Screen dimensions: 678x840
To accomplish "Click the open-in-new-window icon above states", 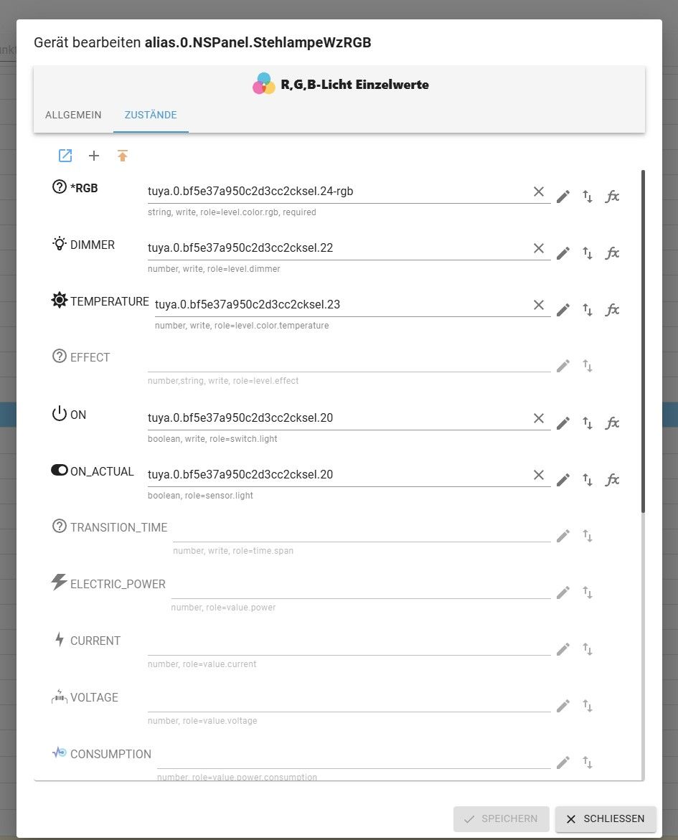I will pyautogui.click(x=65, y=156).
